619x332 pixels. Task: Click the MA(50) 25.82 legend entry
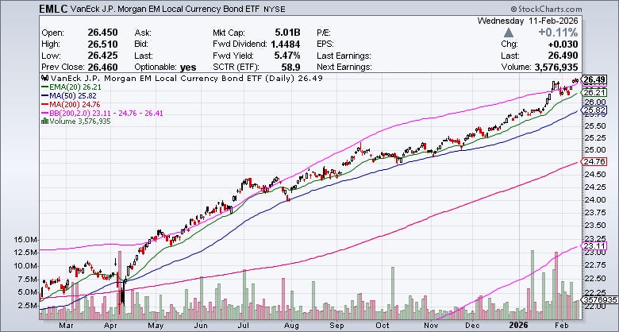(x=68, y=96)
